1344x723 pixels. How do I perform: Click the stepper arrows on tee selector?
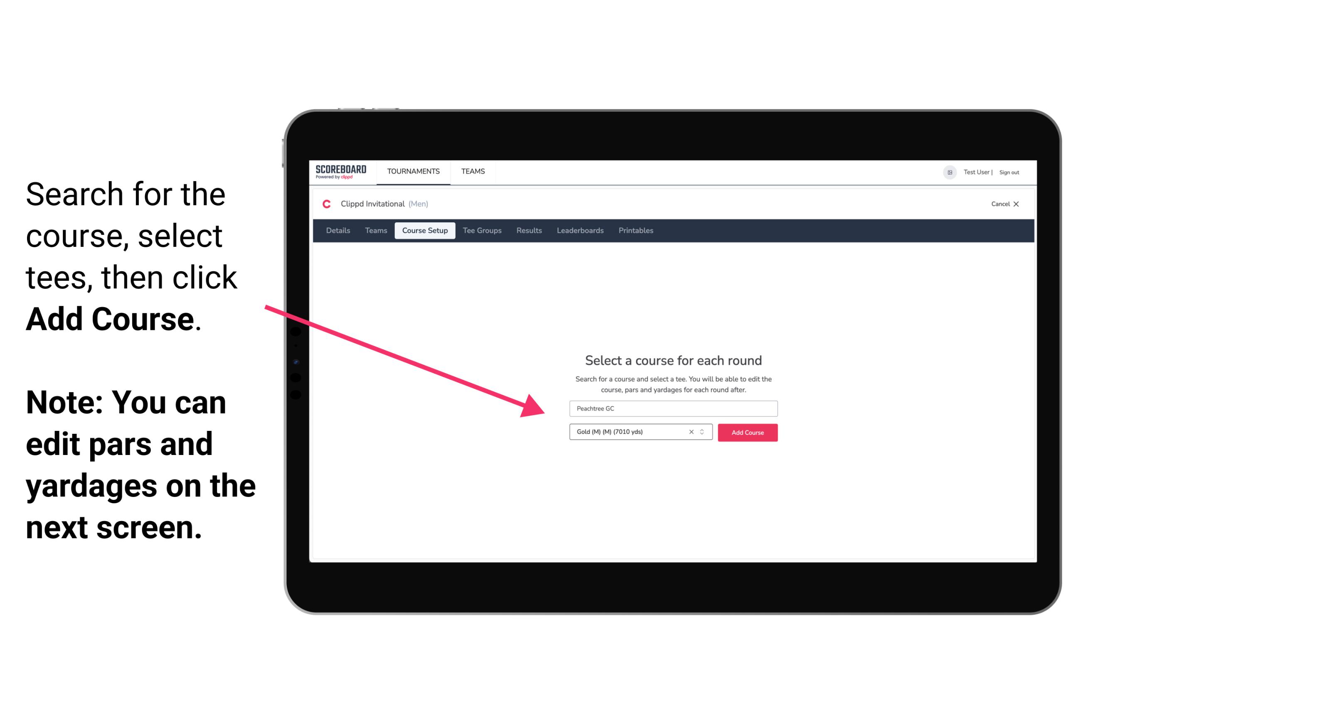703,433
